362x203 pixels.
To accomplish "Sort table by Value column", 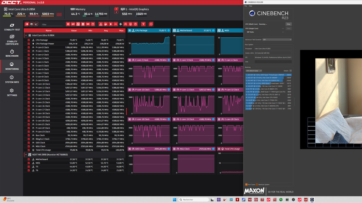I will pyautogui.click(x=74, y=30).
